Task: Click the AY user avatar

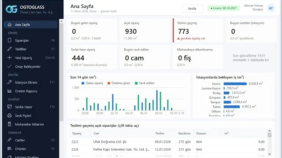Action: pyautogui.click(x=271, y=8)
